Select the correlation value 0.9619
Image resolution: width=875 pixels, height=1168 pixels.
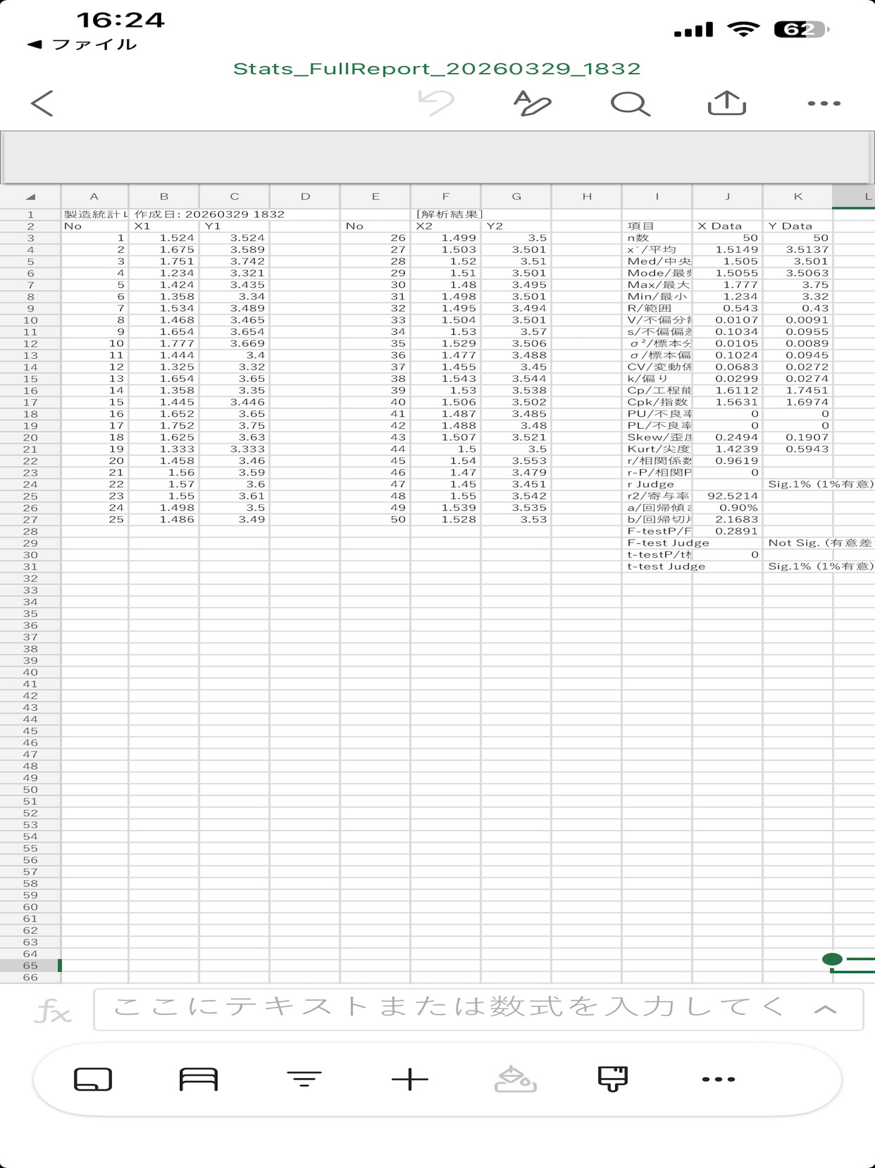tap(728, 461)
